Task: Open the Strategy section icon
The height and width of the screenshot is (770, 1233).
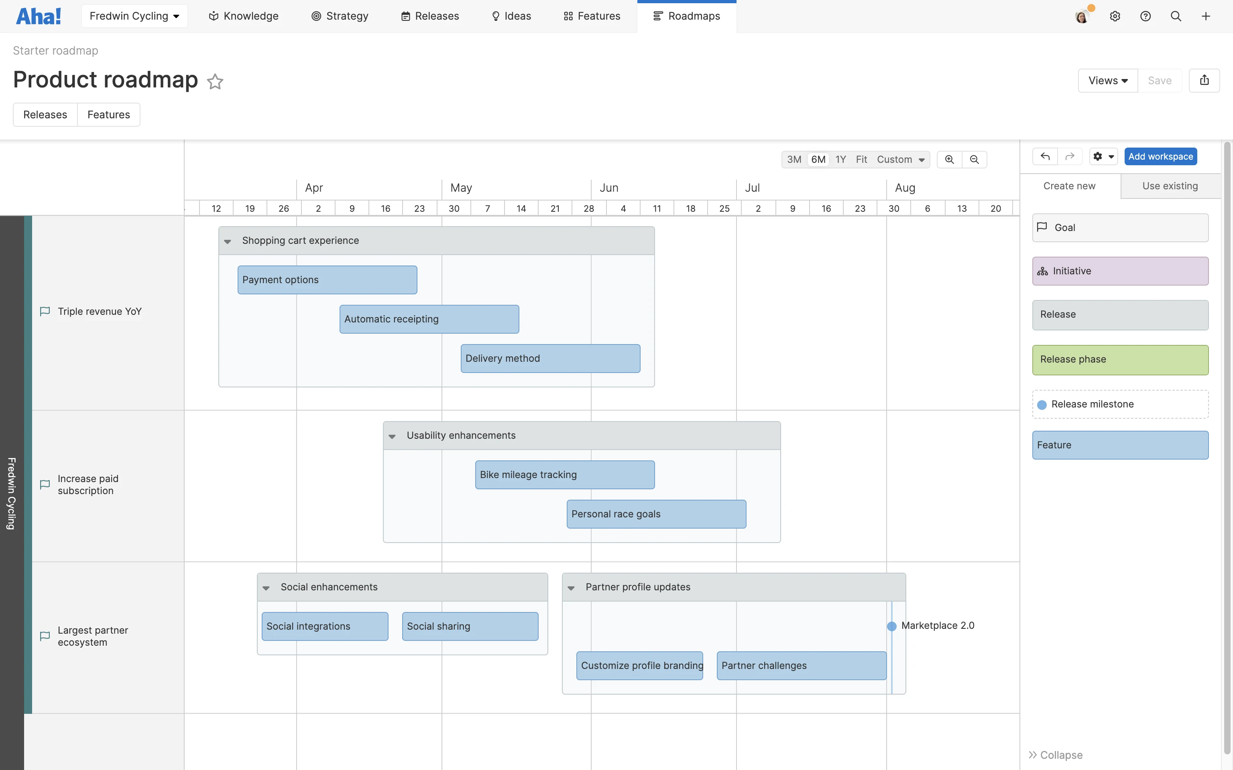Action: tap(316, 16)
